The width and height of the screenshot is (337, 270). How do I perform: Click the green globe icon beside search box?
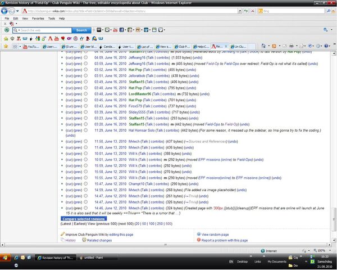(x=7, y=30)
